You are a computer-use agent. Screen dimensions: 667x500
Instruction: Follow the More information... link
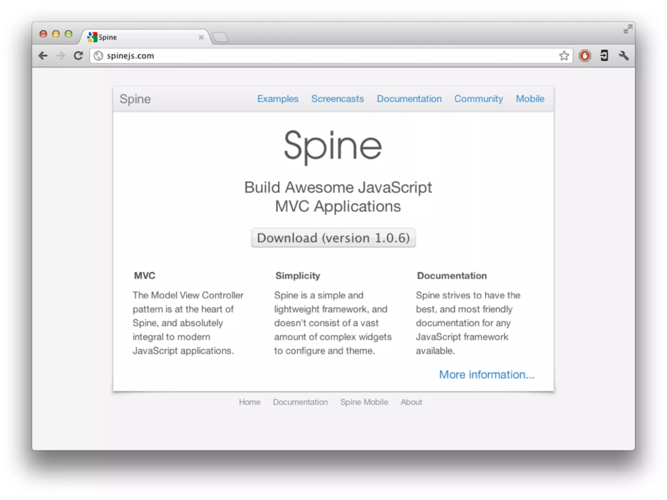click(487, 374)
